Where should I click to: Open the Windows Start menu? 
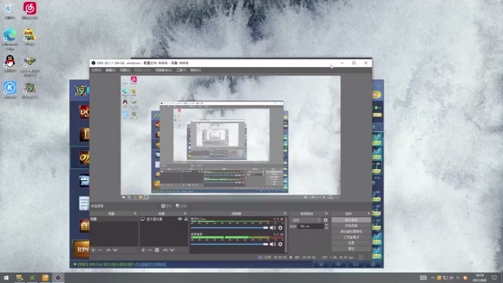pyautogui.click(x=6, y=277)
